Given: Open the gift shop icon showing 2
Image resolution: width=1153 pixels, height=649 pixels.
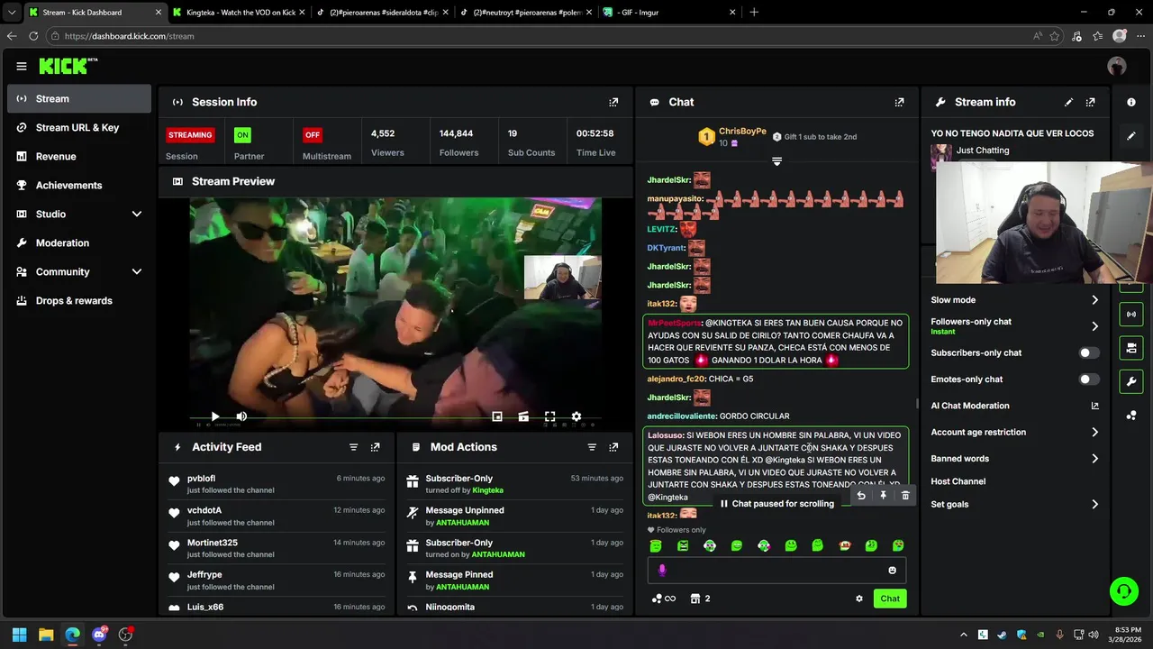Looking at the screenshot, I should (700, 599).
